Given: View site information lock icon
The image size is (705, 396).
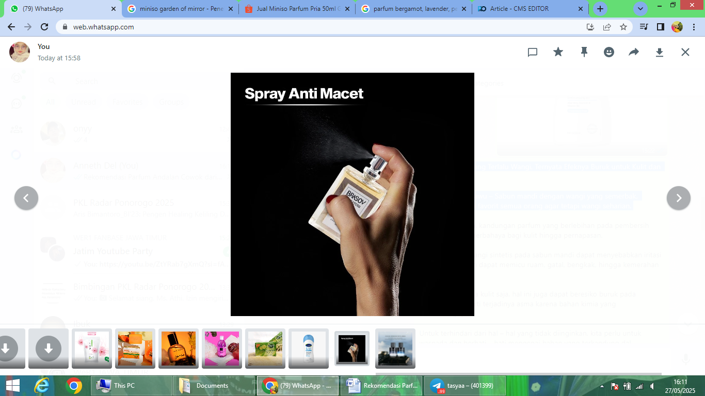Looking at the screenshot, I should click(x=65, y=27).
